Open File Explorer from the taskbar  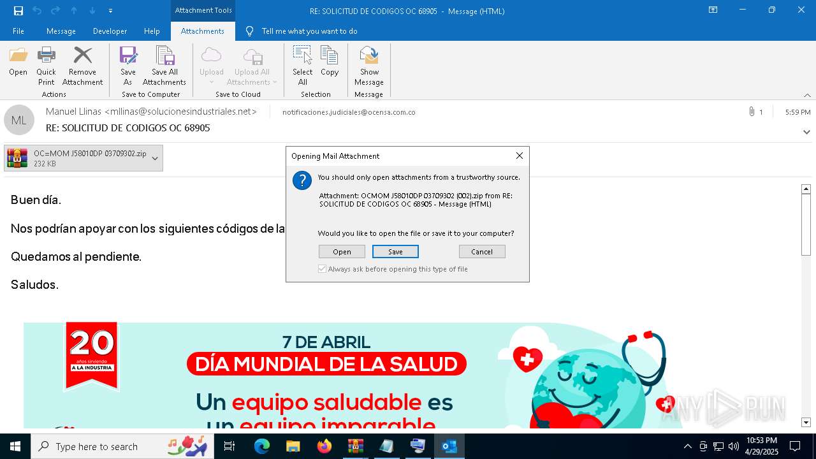tap(293, 446)
